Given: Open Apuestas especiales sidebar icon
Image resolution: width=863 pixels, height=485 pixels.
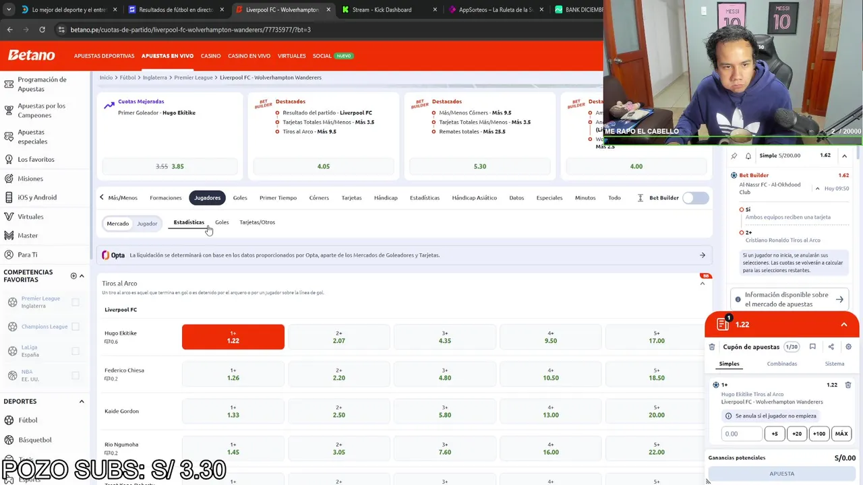Looking at the screenshot, I should [x=9, y=137].
